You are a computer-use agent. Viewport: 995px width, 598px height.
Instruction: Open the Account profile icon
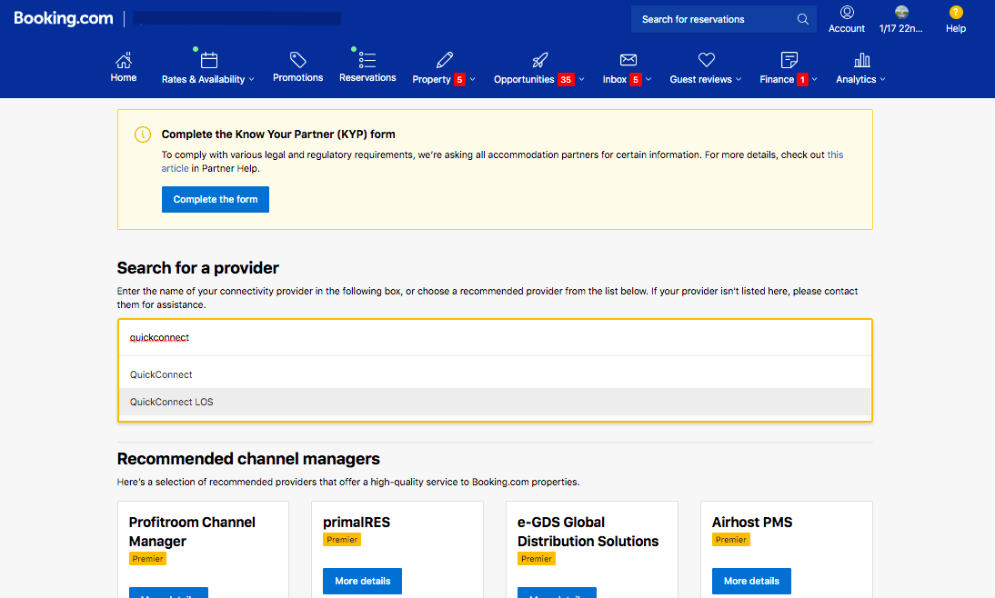[847, 12]
